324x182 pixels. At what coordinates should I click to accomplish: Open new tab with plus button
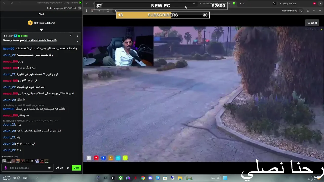(194, 4)
